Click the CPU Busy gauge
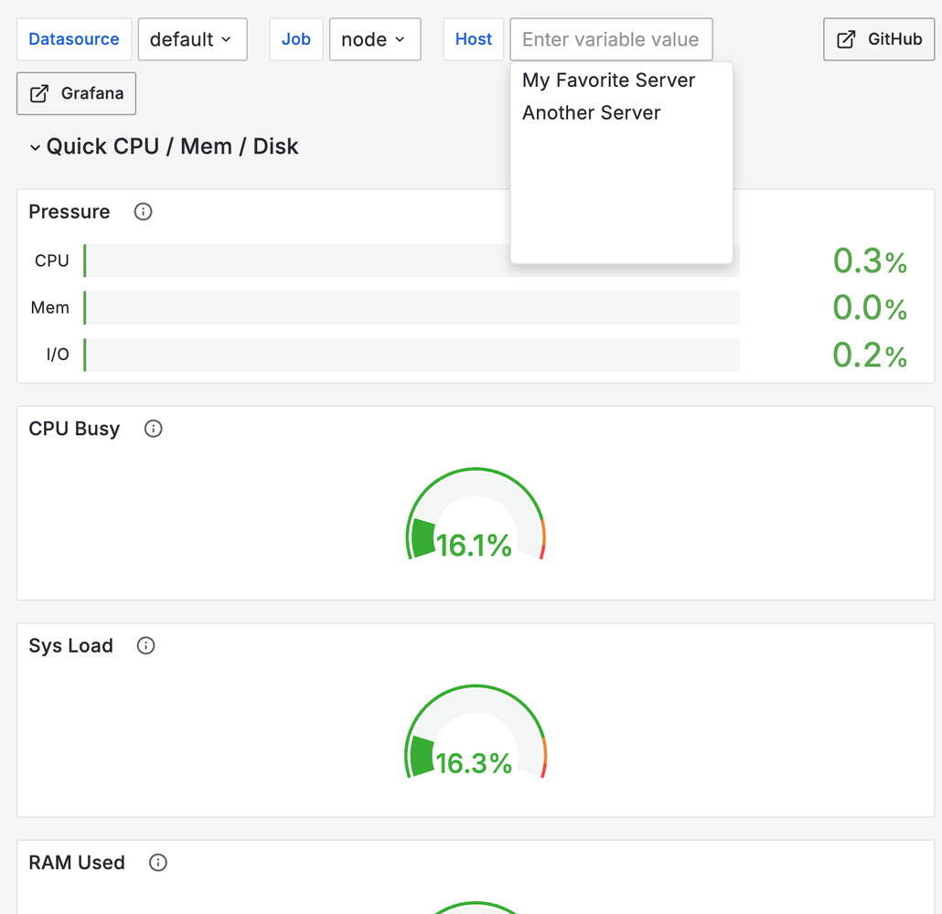This screenshot has width=942, height=914. (x=476, y=514)
